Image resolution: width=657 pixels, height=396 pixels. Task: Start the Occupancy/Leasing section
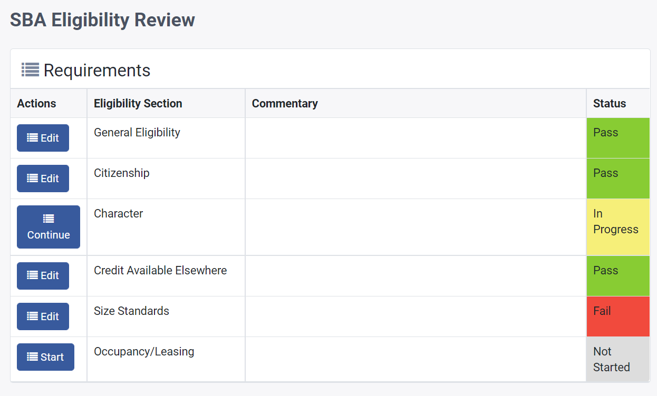(x=45, y=357)
